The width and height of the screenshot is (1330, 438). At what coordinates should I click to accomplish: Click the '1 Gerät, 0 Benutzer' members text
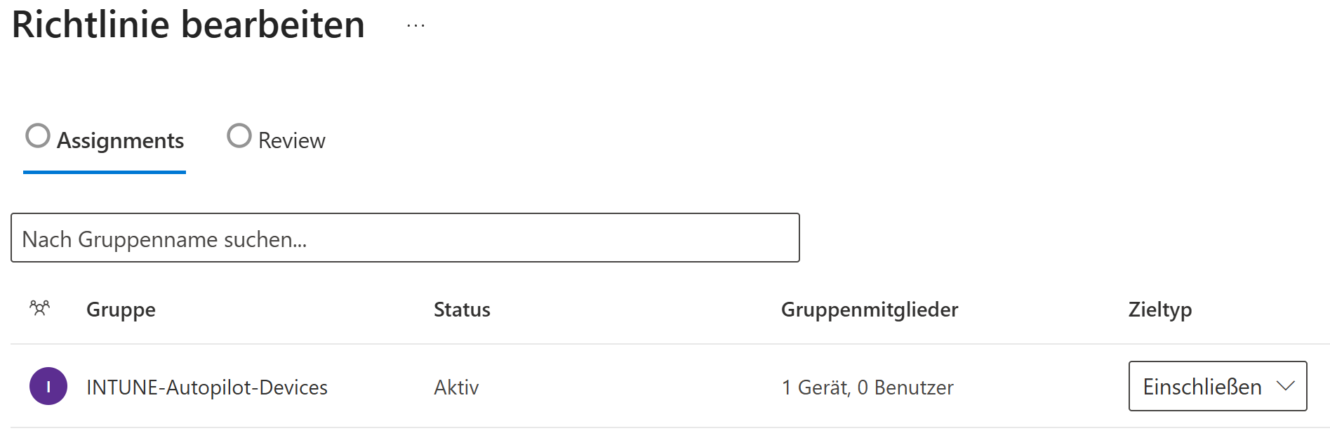click(x=867, y=387)
